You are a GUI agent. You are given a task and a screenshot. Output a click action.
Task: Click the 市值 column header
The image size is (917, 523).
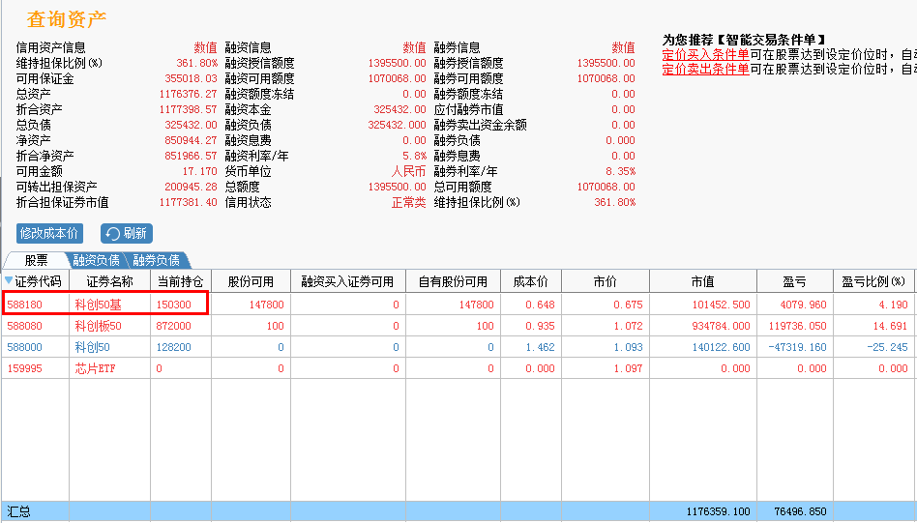point(703,281)
